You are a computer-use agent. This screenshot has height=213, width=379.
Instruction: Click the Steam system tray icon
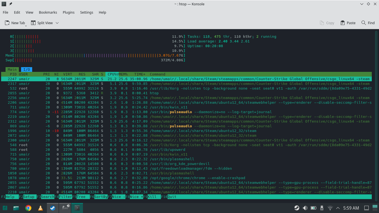click(296, 208)
